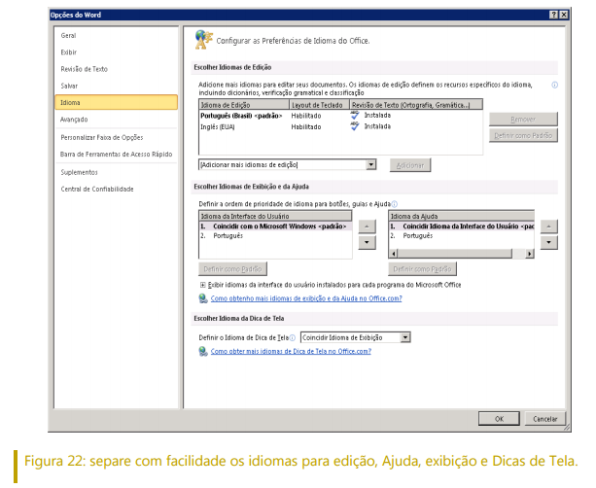Click info icon beside Dica de Tela label

click(x=292, y=337)
